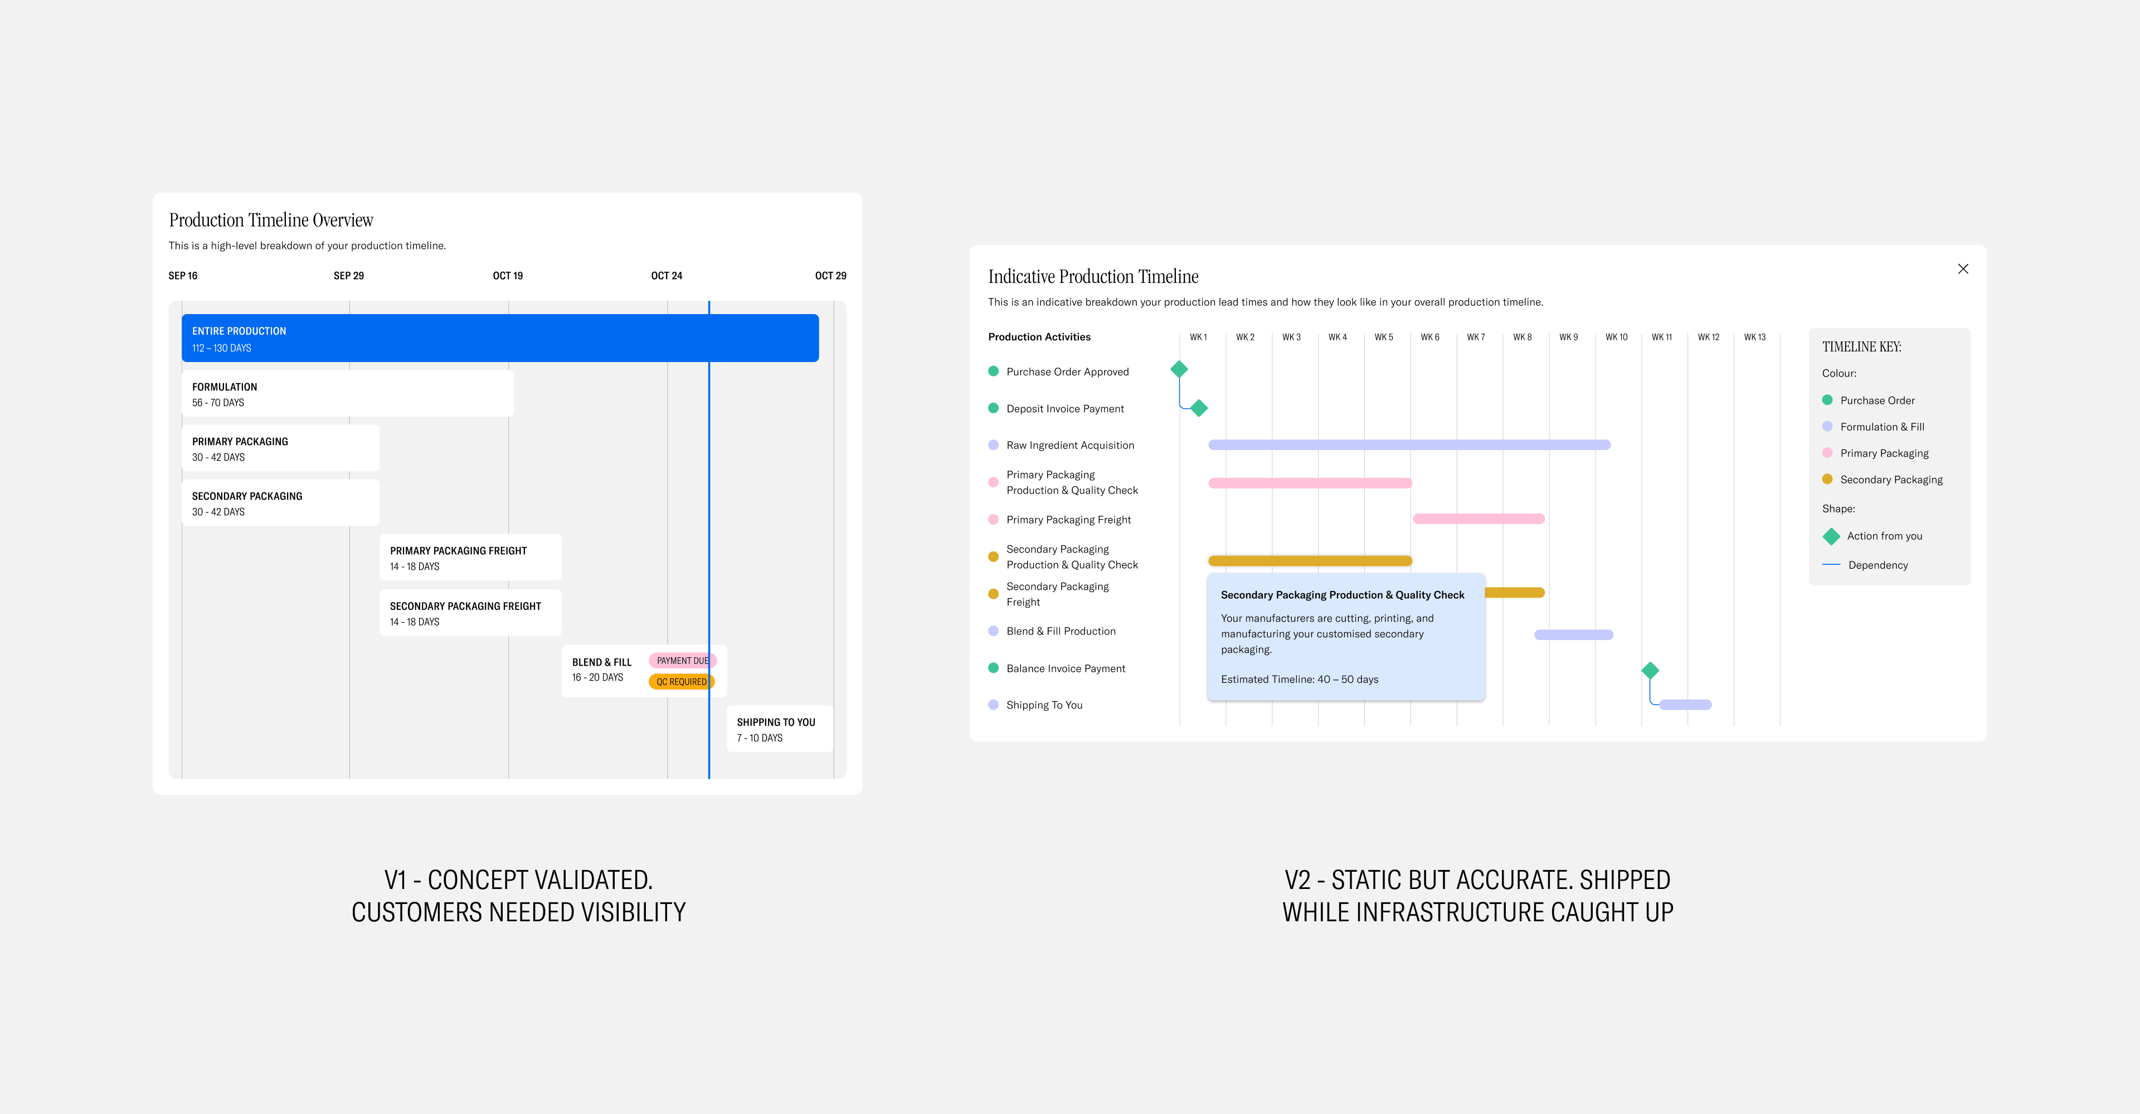The width and height of the screenshot is (2140, 1114).
Task: Click green dot beside Purchase Order Approved
Action: (993, 371)
